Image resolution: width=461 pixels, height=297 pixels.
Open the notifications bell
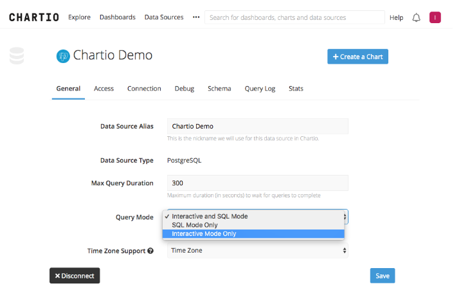pos(416,17)
